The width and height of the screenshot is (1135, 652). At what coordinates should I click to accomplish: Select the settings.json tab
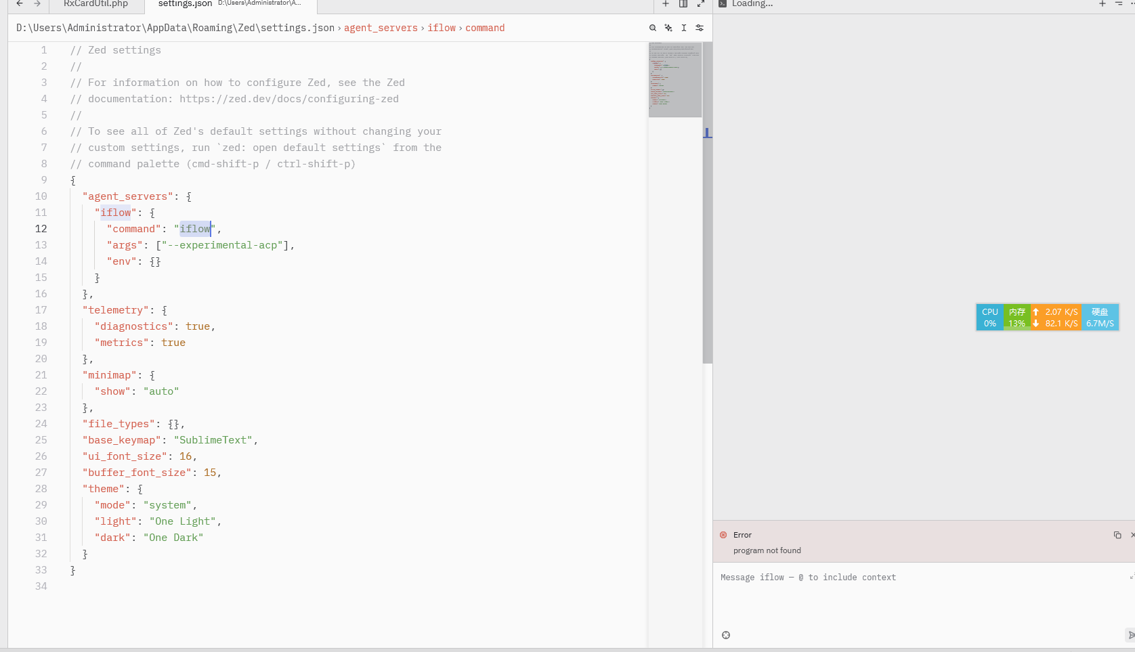185,4
